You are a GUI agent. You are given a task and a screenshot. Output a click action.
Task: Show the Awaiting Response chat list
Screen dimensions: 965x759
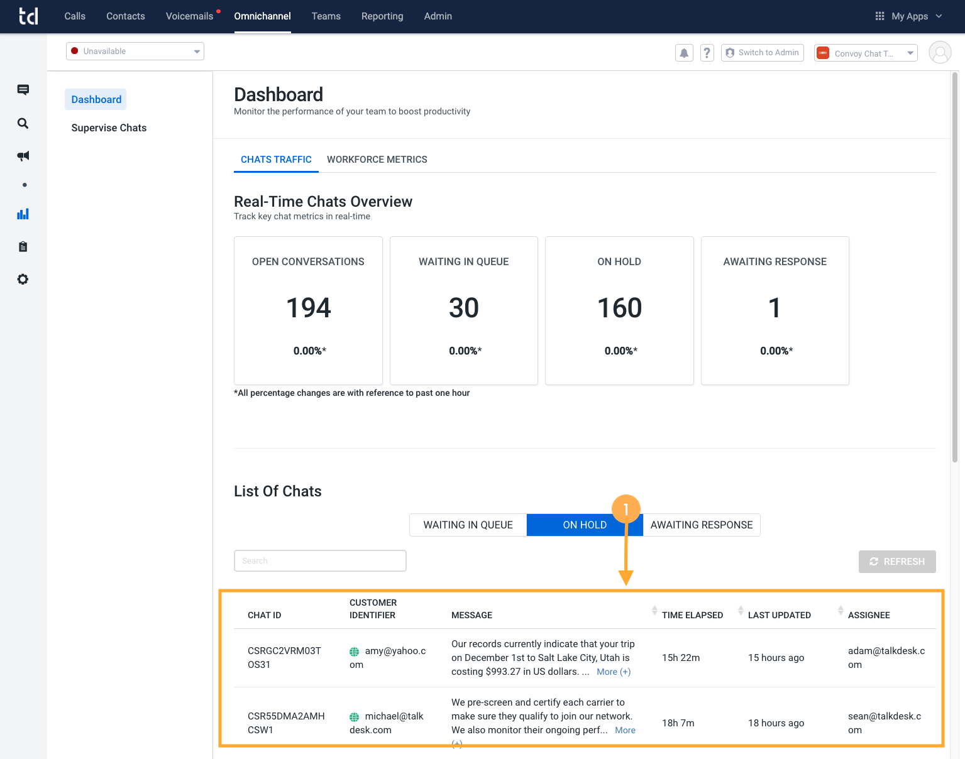click(702, 525)
